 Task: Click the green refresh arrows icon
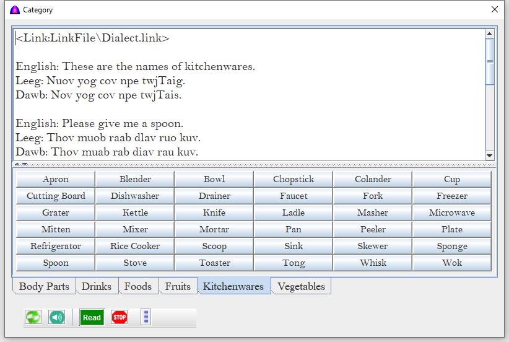pos(33,317)
